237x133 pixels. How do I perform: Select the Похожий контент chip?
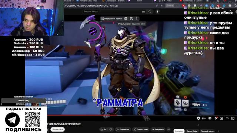[x=208, y=131]
